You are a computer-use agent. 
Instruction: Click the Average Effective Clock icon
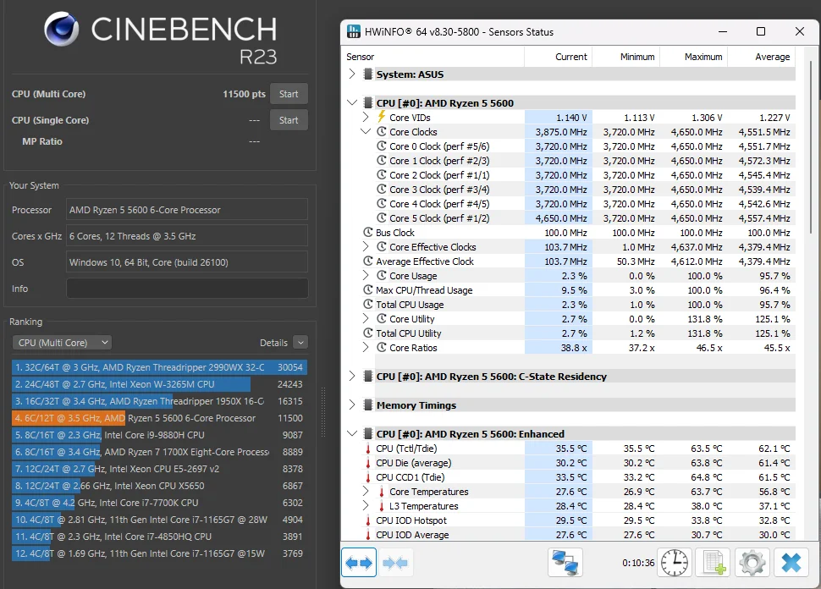point(368,261)
